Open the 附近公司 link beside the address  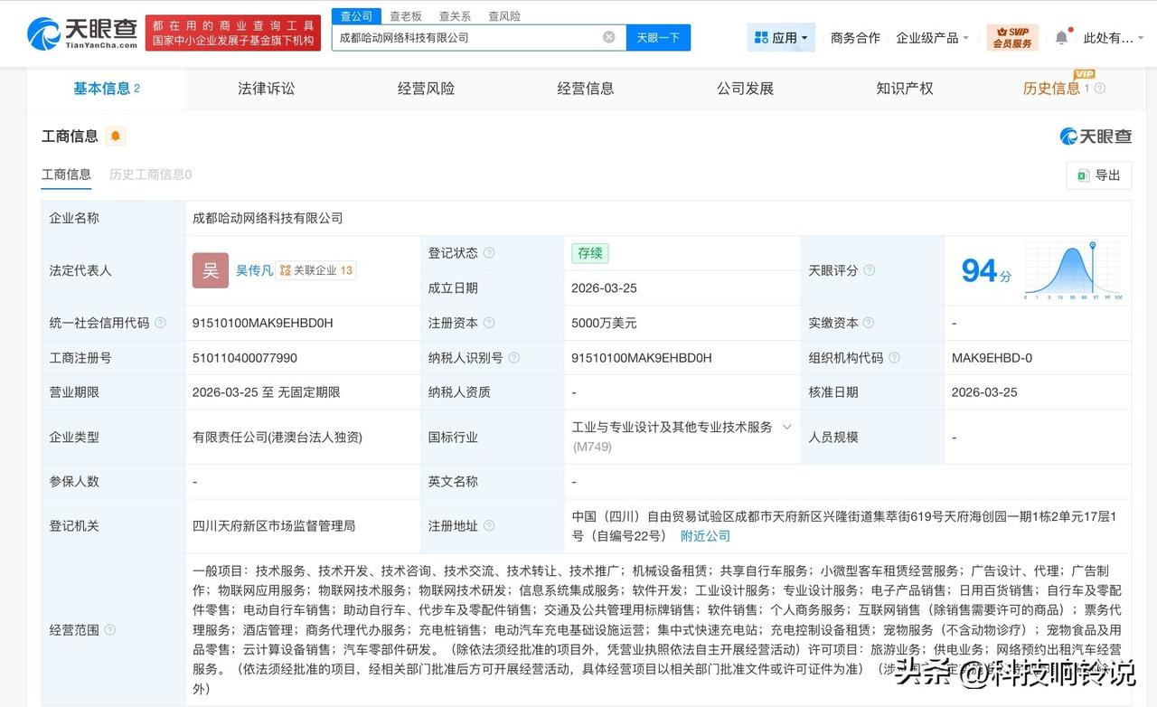(x=705, y=535)
